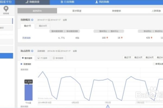The width and height of the screenshot is (163, 108).
Task: Click the 7月2日 axis label
Action: (108, 103)
